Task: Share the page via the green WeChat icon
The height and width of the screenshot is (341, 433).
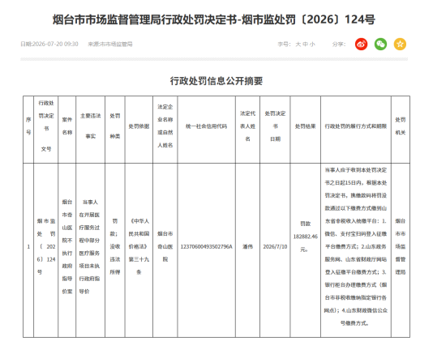Action: (x=380, y=44)
